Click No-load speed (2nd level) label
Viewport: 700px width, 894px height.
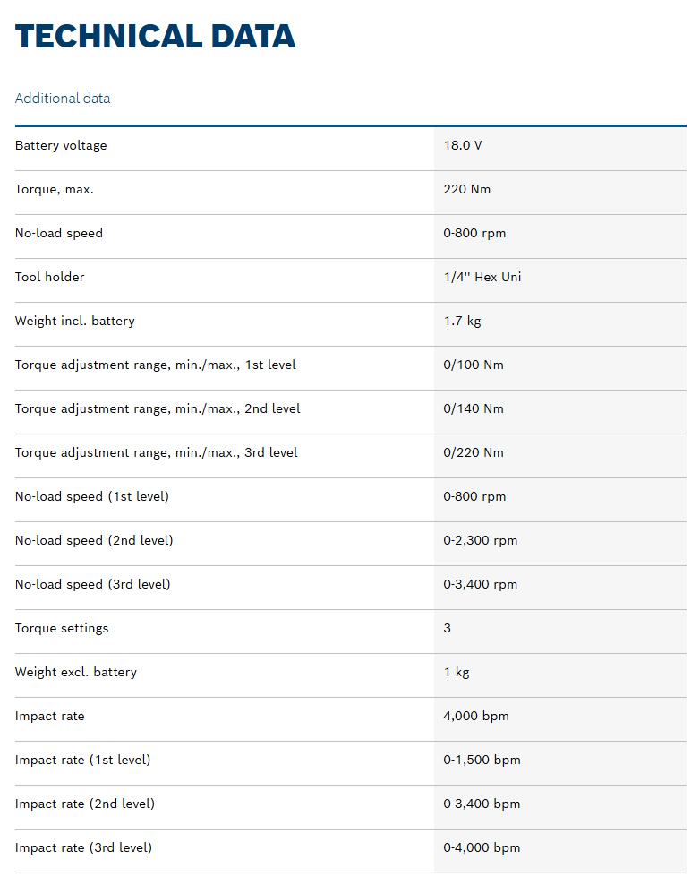[94, 540]
